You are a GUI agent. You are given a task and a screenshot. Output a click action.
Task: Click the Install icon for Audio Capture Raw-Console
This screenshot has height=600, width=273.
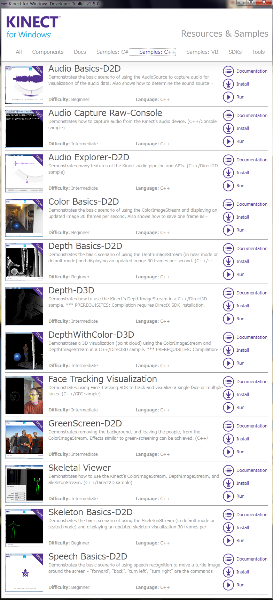228,129
